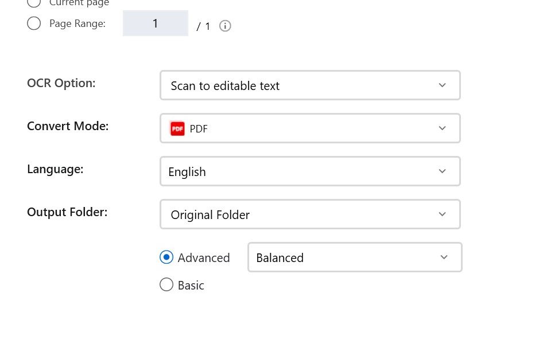Open the Scan to editable text dropdown

coord(310,85)
